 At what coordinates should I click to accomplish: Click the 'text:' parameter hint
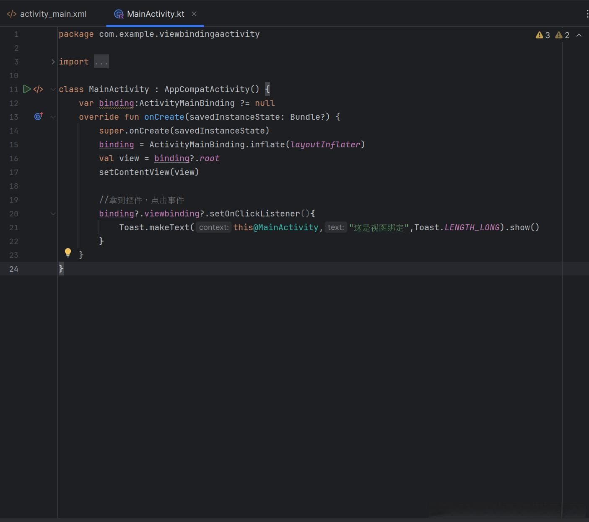[x=336, y=227]
